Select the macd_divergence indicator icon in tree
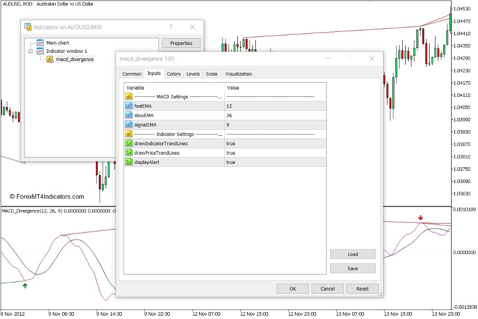The width and height of the screenshot is (478, 319). click(x=50, y=60)
